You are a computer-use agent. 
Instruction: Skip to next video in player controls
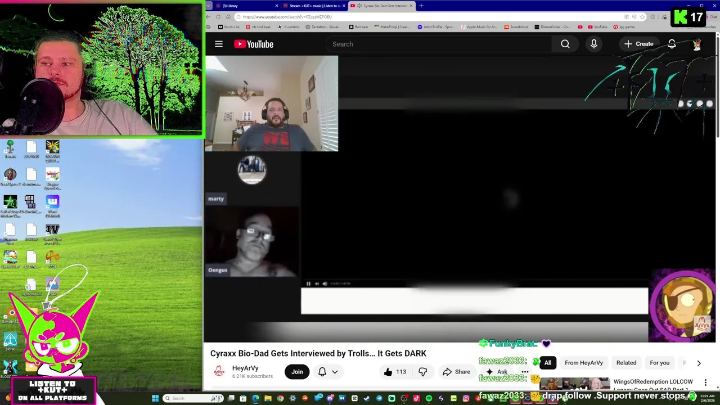pyautogui.click(x=317, y=283)
